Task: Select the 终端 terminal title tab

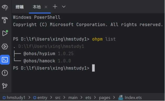Action: (x=20, y=7)
